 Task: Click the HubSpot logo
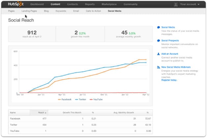point(16,4)
